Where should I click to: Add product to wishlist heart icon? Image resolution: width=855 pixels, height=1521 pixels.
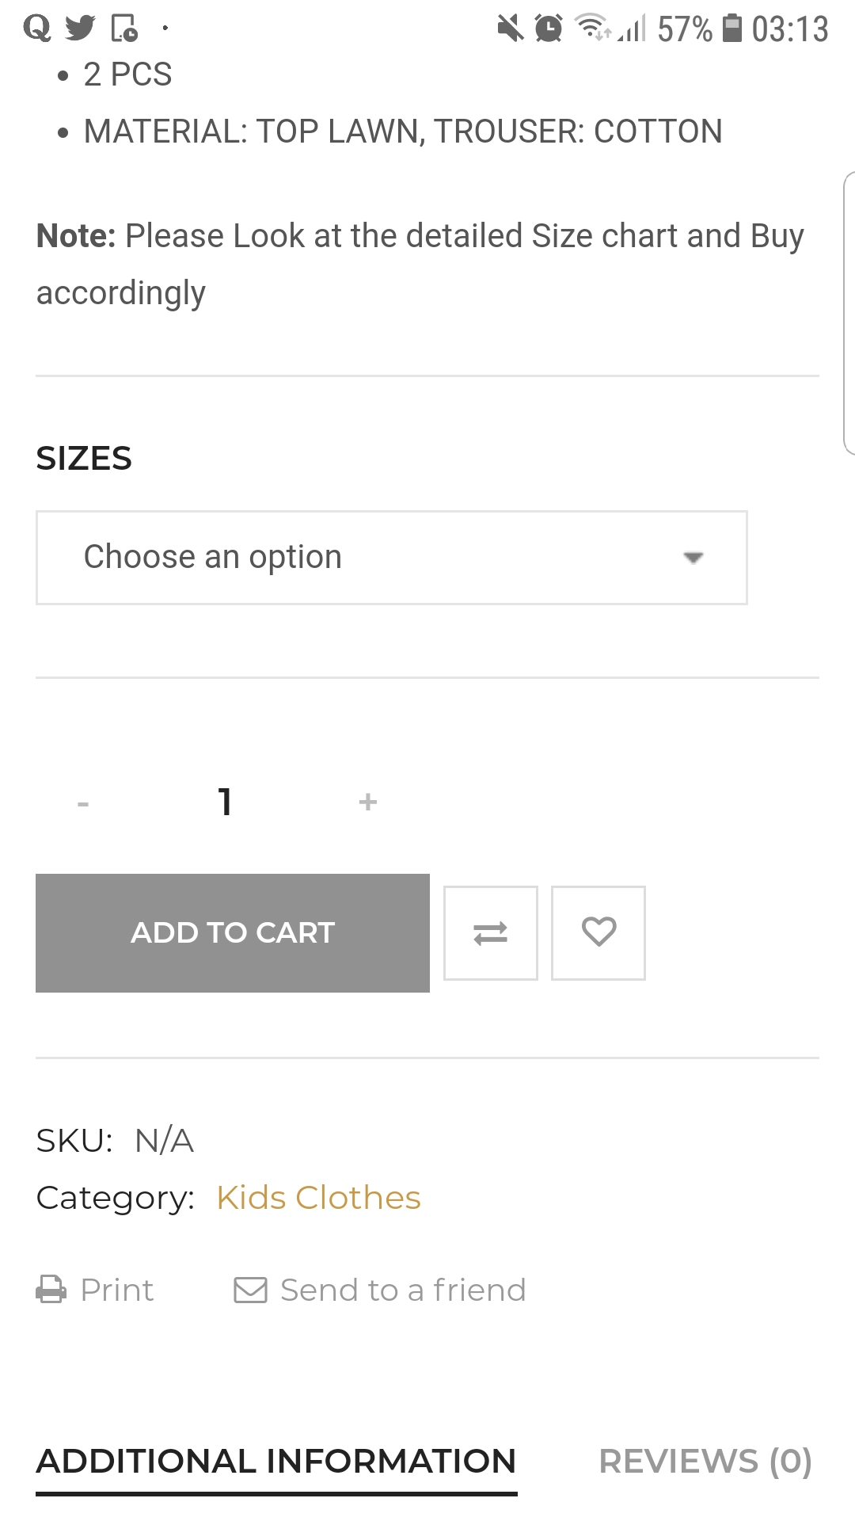(598, 933)
